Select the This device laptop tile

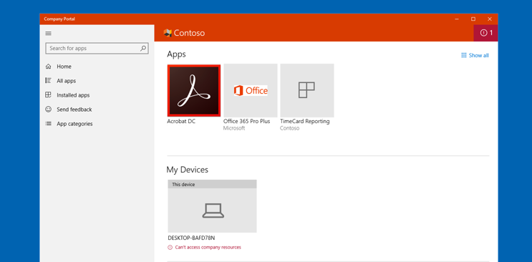[x=212, y=206]
